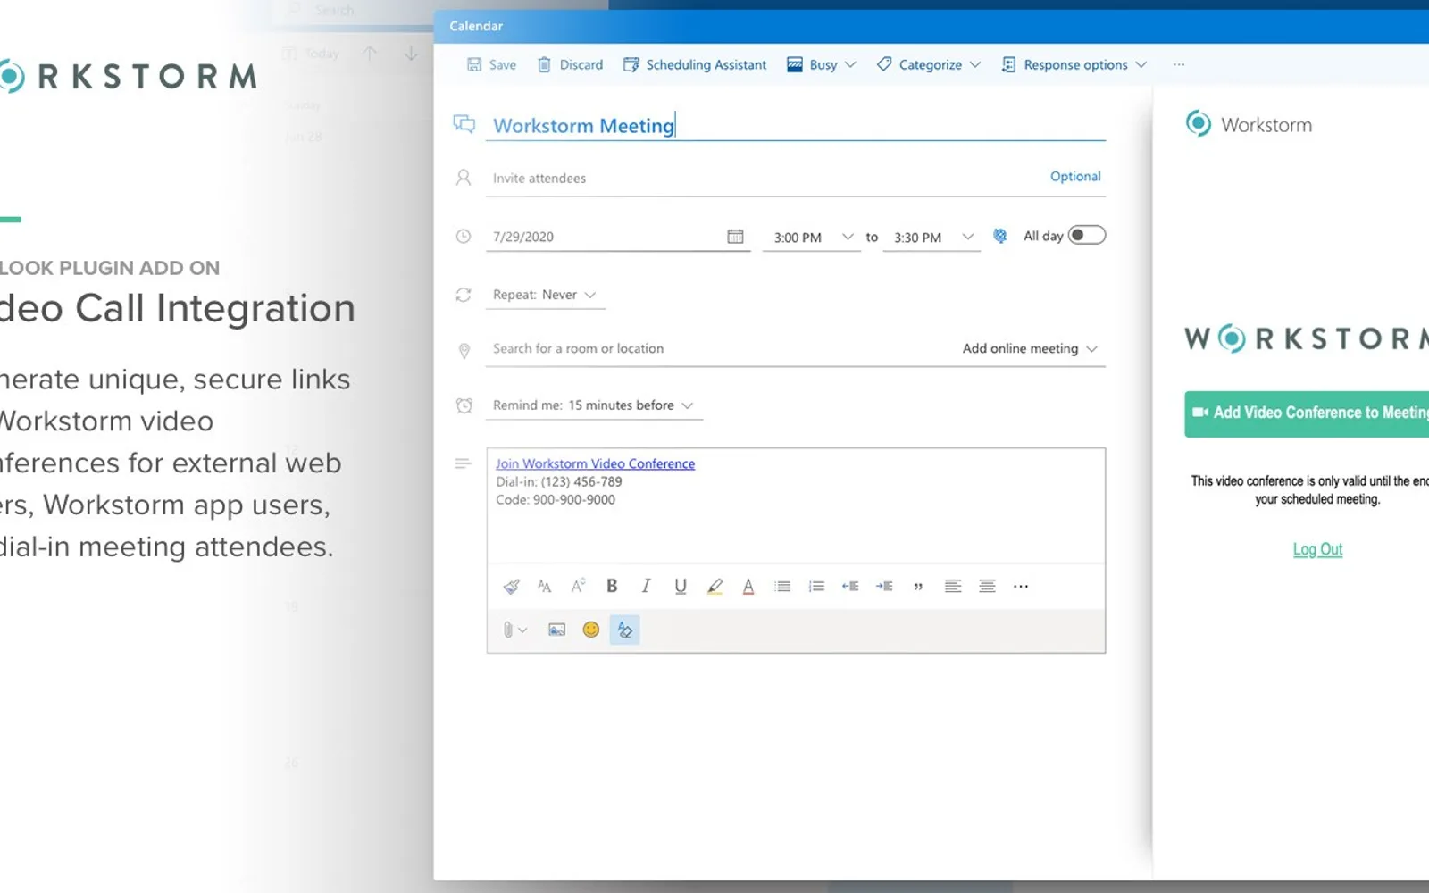The width and height of the screenshot is (1429, 893).
Task: Open the Busy status dropdown
Action: (x=822, y=64)
